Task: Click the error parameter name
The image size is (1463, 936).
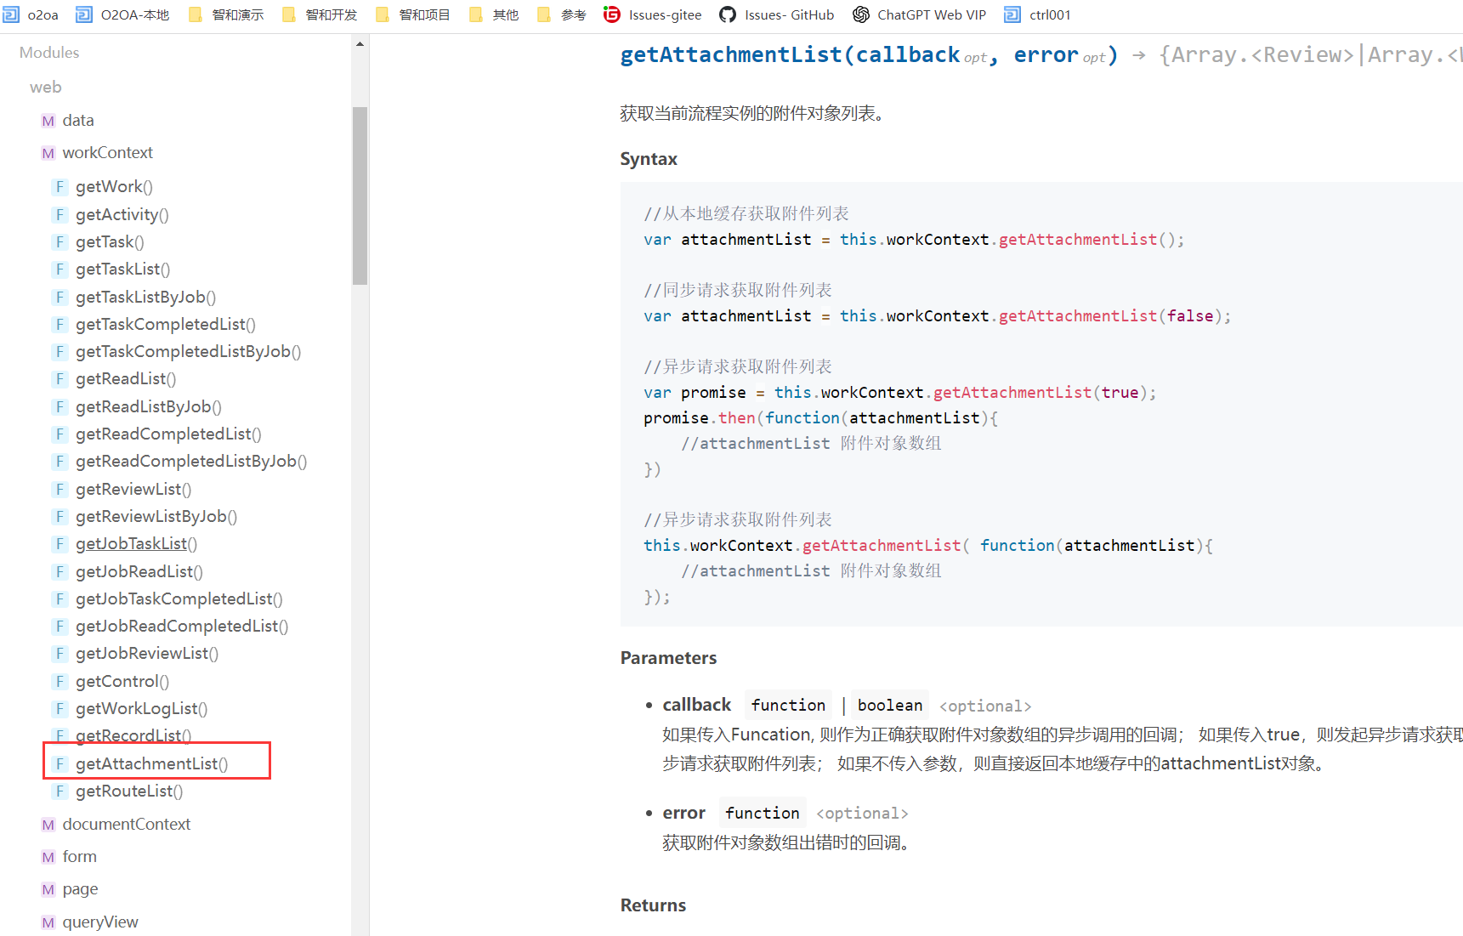Action: 684,813
